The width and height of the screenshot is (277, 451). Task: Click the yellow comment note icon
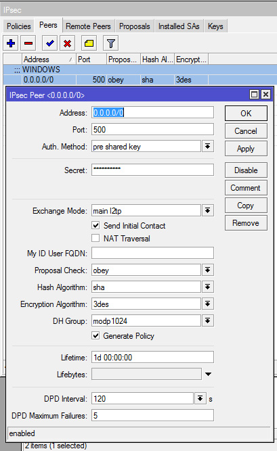pyautogui.click(x=89, y=43)
